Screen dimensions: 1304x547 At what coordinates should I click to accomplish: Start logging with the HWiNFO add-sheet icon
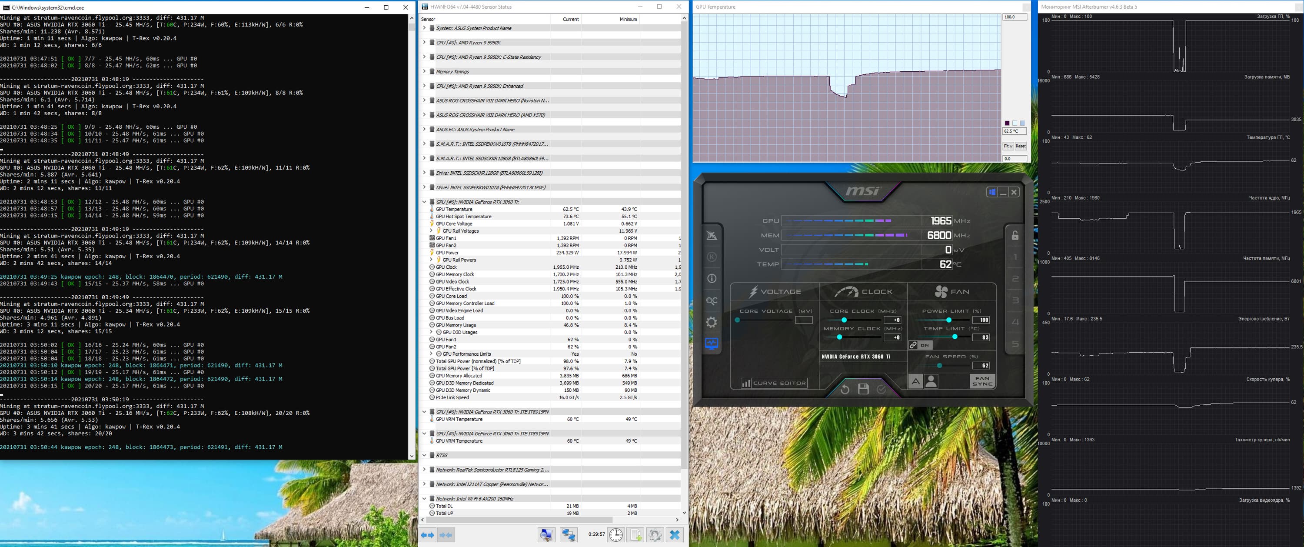coord(635,535)
